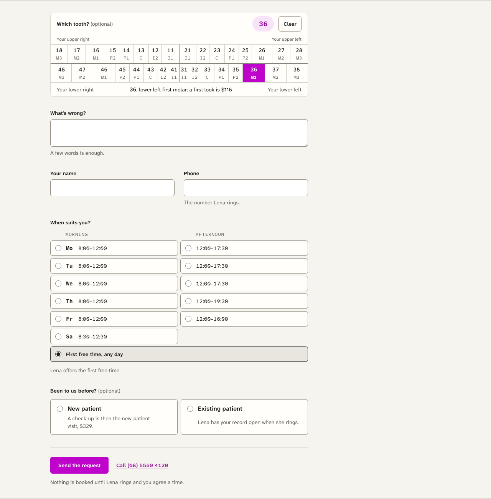Choose Thursday morning 8:00–12:00
The width and height of the screenshot is (491, 499).
pyautogui.click(x=114, y=301)
